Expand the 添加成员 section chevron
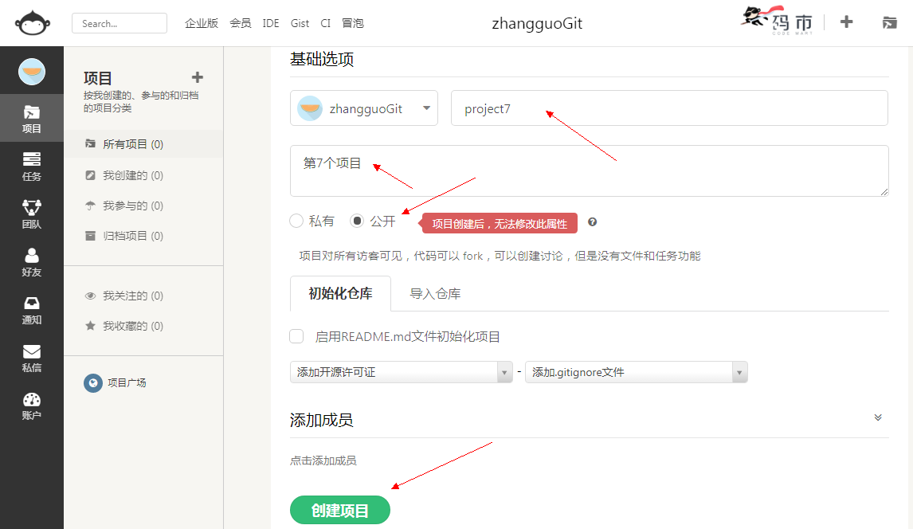Image resolution: width=913 pixels, height=529 pixels. 878,417
